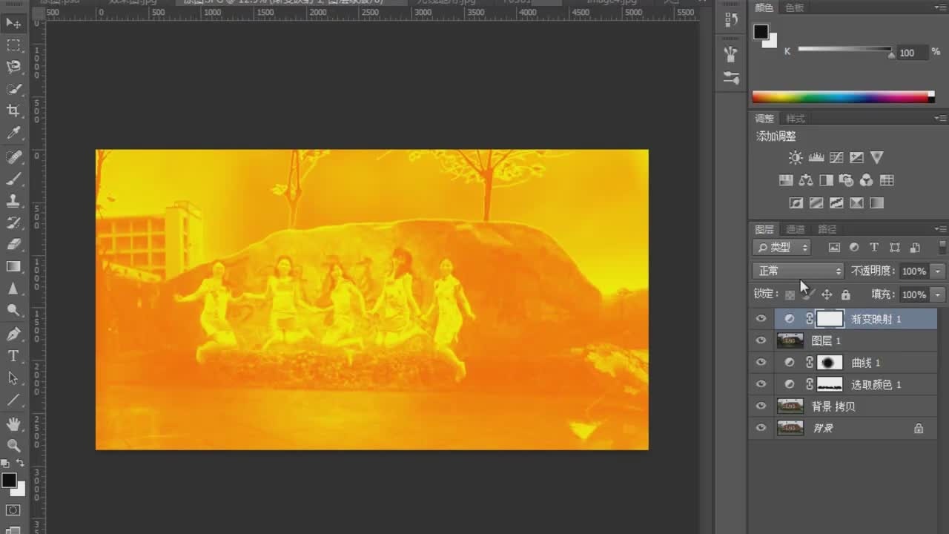Select the Sharpen triangle tool
The width and height of the screenshot is (949, 534).
(13, 289)
